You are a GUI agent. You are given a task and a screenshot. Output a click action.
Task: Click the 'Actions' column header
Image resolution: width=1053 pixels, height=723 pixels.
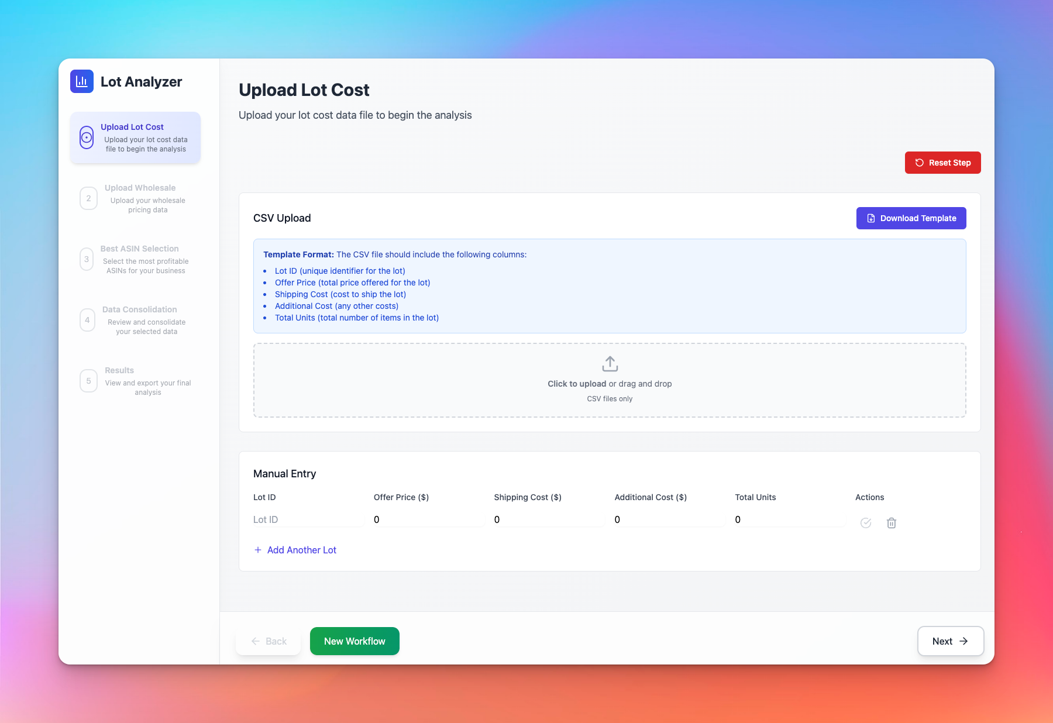(x=870, y=497)
